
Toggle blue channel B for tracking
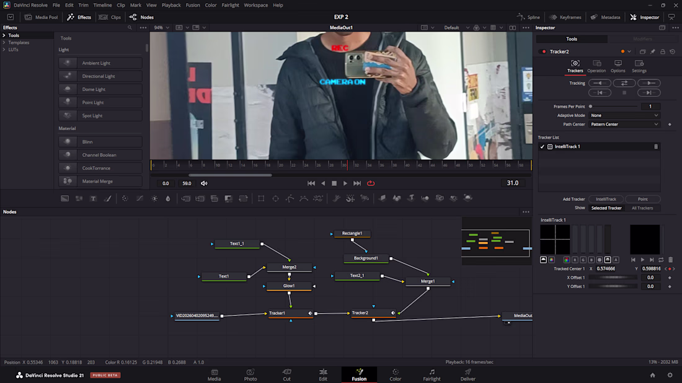pyautogui.click(x=591, y=260)
